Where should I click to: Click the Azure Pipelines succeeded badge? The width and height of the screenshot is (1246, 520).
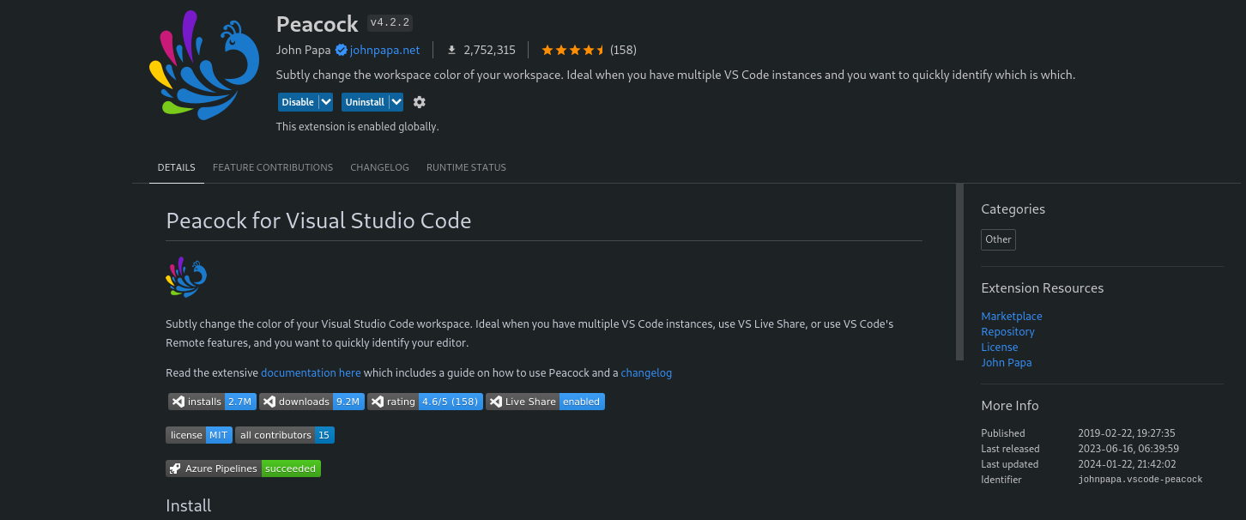pyautogui.click(x=243, y=469)
